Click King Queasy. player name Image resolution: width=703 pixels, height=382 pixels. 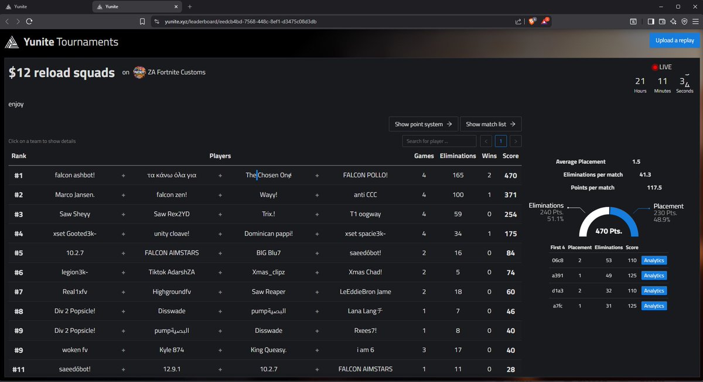269,350
